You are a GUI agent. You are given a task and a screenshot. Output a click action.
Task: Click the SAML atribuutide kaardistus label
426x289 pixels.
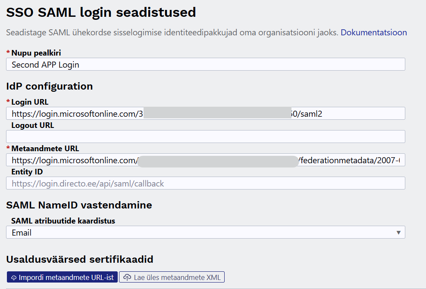(63, 221)
